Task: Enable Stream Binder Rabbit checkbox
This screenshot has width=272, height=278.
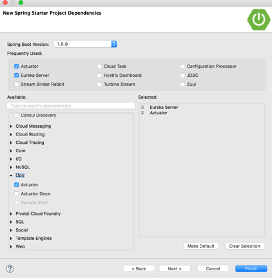Action: [x=17, y=84]
